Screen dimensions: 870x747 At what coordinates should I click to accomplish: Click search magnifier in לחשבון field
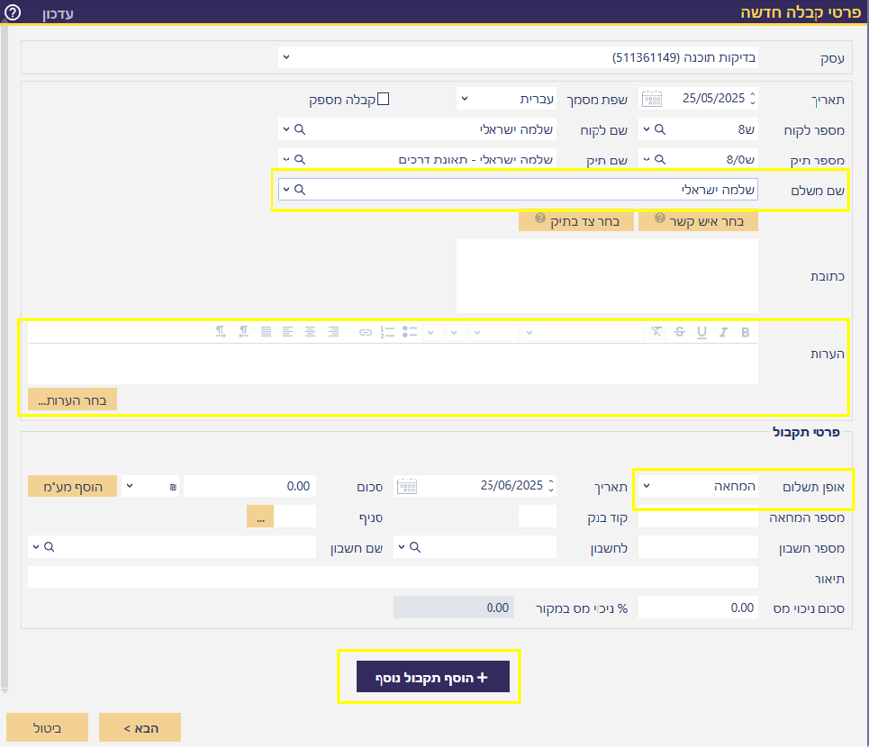click(415, 547)
